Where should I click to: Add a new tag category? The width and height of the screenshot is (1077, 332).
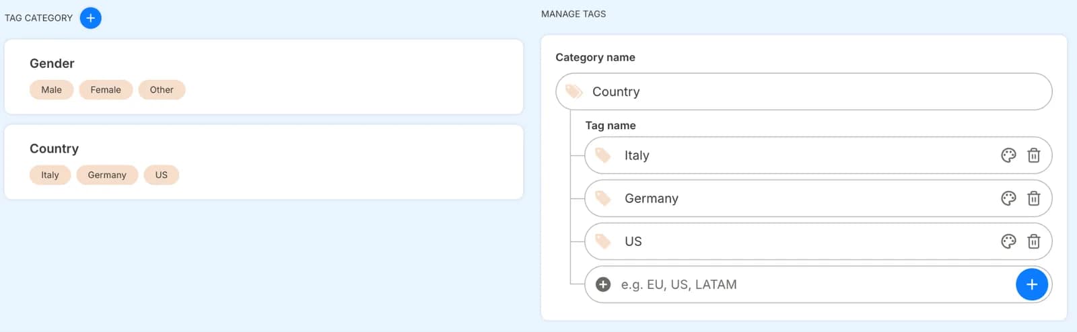[x=90, y=18]
